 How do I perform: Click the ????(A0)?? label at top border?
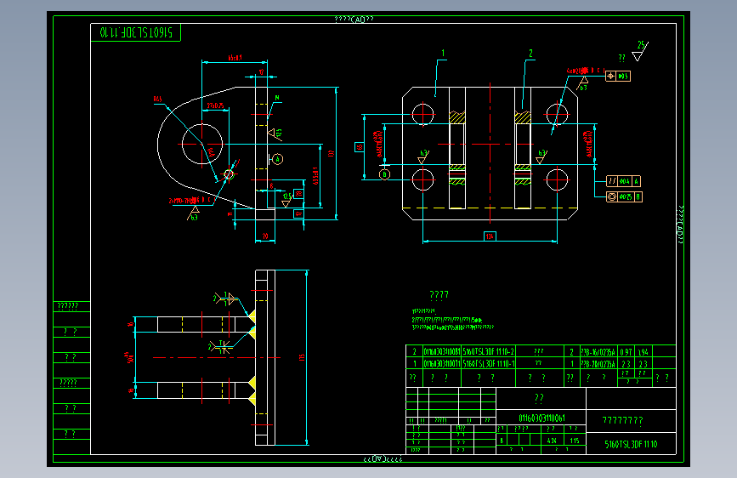click(x=354, y=20)
